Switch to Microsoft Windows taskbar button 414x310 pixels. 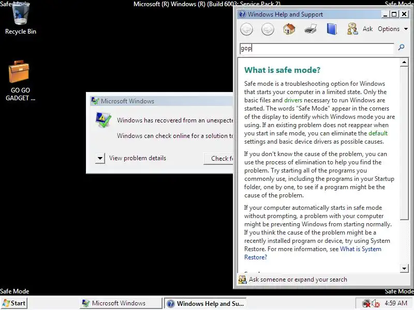click(121, 303)
